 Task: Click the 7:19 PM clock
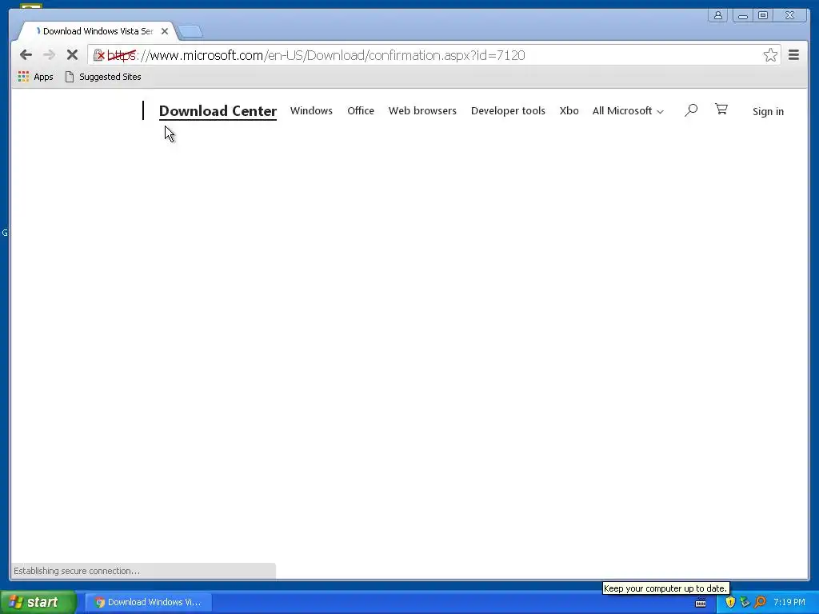coord(789,602)
